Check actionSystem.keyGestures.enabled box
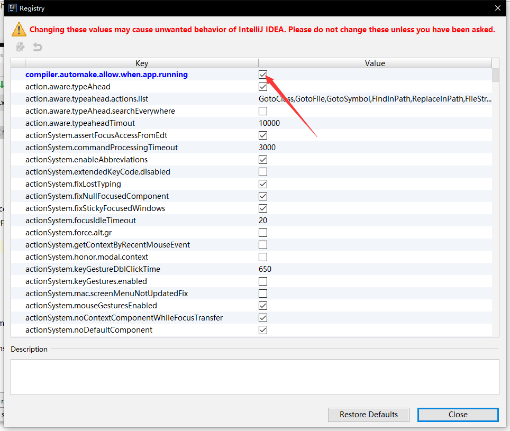Image resolution: width=510 pixels, height=431 pixels. (x=263, y=281)
